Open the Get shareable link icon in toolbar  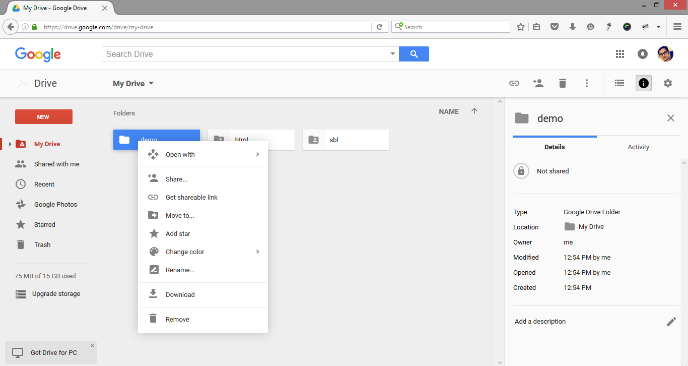[514, 83]
